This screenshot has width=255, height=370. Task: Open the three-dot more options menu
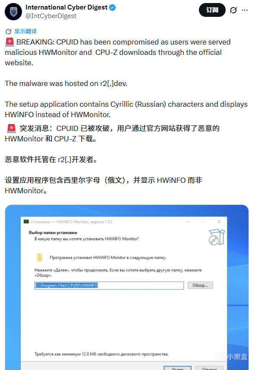(245, 10)
